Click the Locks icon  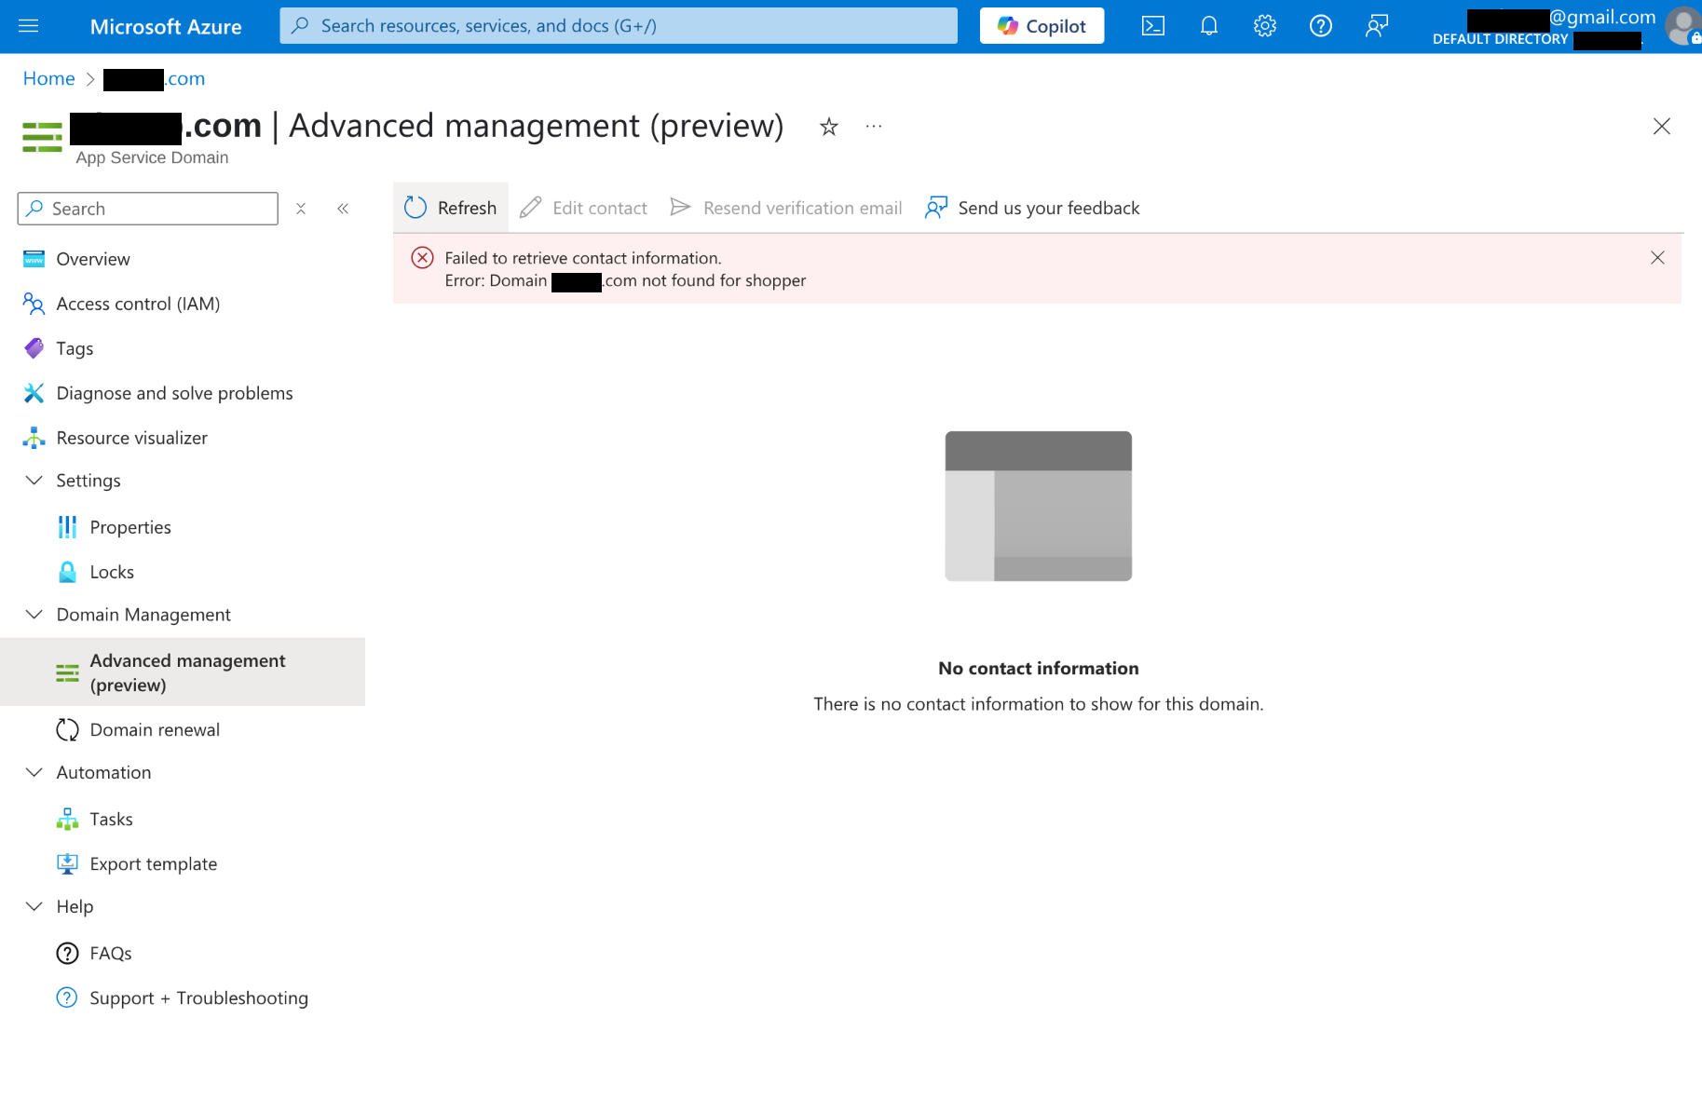(x=67, y=572)
